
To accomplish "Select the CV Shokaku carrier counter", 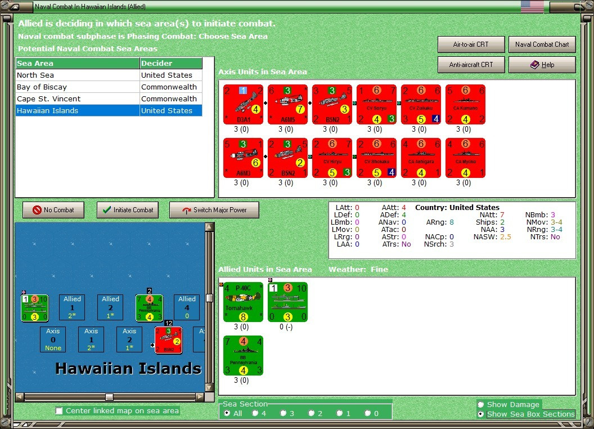I will pos(376,158).
